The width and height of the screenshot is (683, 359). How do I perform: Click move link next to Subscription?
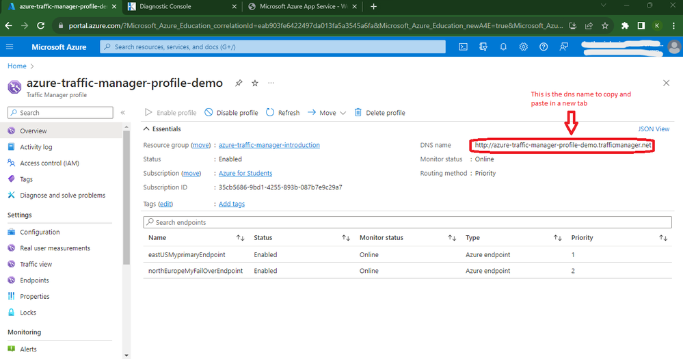191,173
